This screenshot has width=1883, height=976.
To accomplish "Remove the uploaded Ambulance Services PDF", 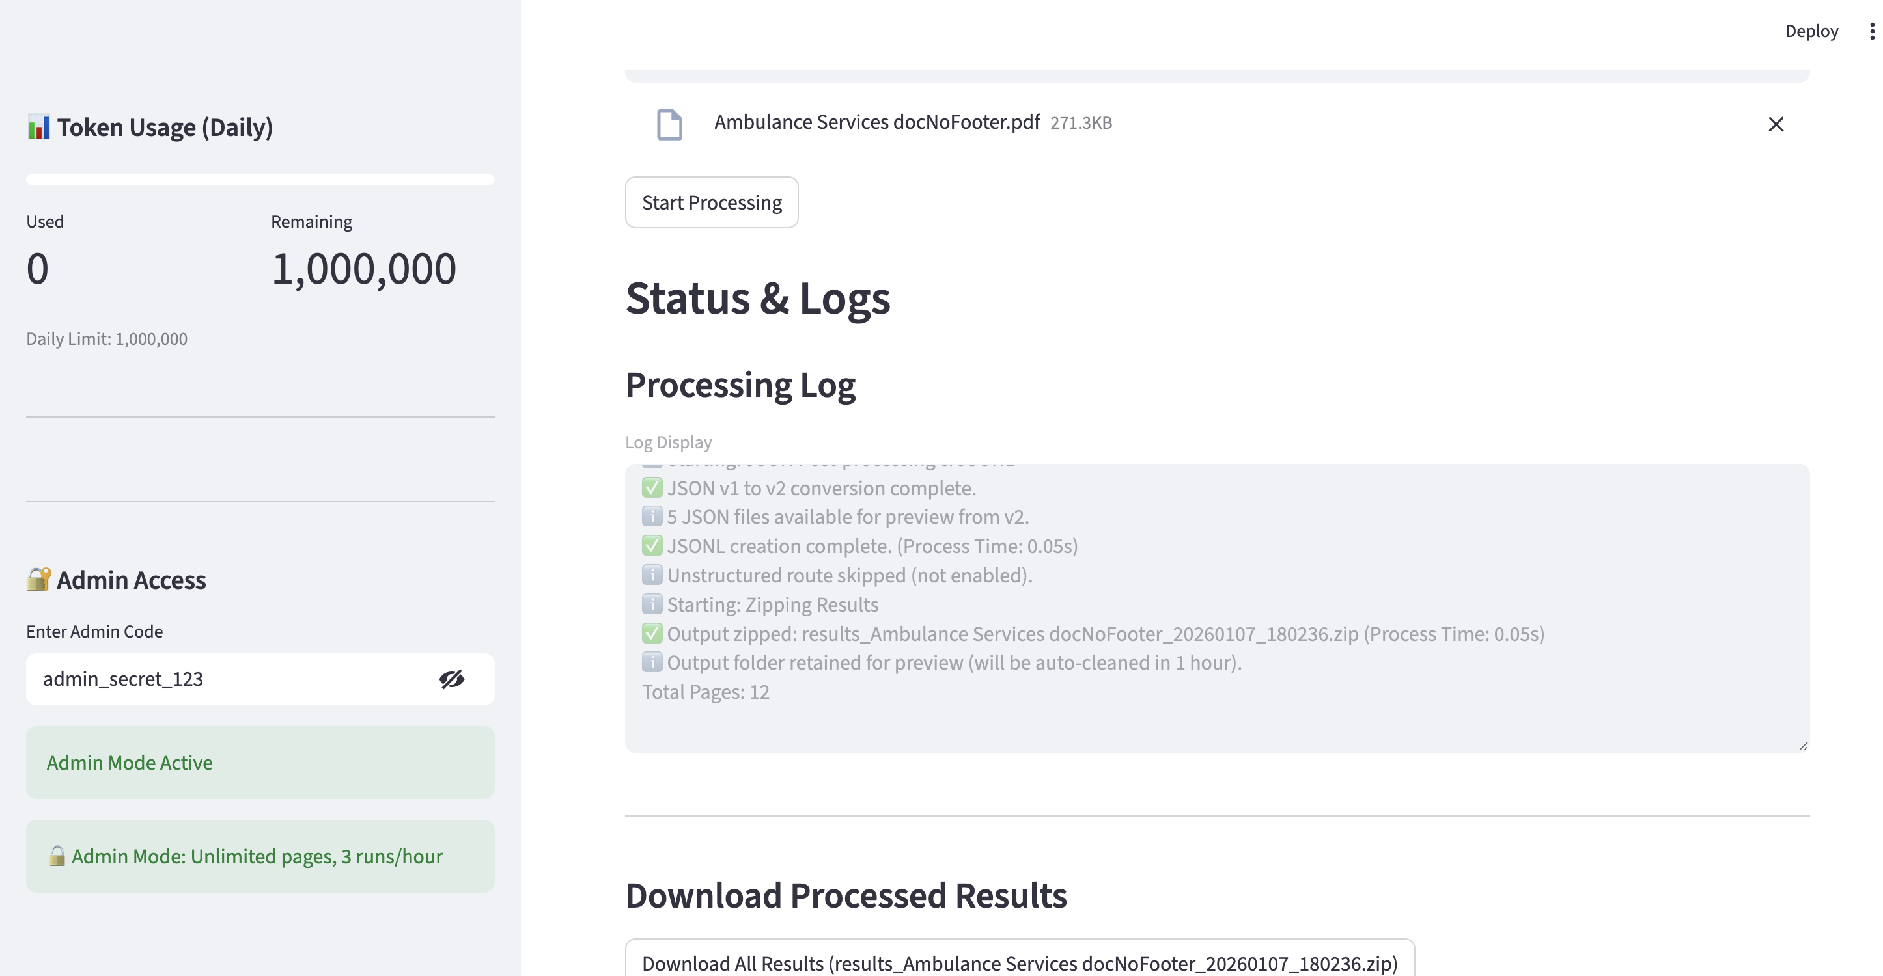I will (x=1776, y=124).
